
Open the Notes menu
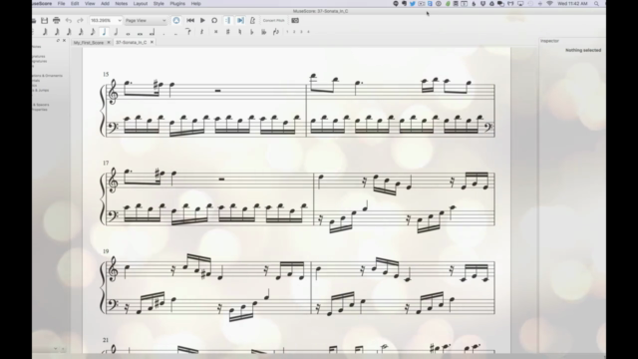[x=122, y=4]
